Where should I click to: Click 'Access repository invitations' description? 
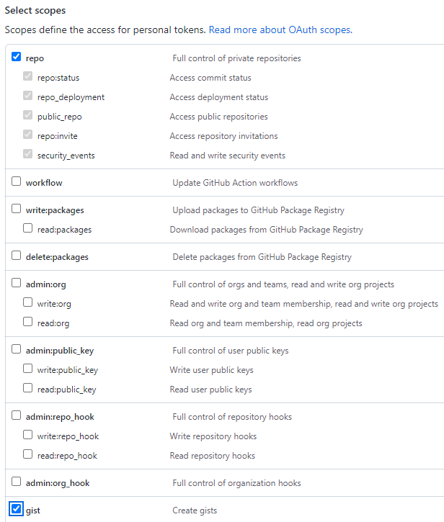(223, 136)
